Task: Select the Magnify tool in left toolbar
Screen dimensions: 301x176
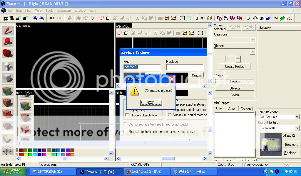Action: click(x=8, y=42)
